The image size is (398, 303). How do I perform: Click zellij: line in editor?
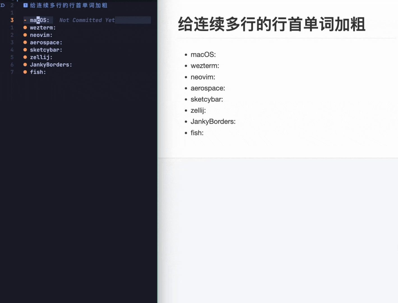[x=41, y=57]
